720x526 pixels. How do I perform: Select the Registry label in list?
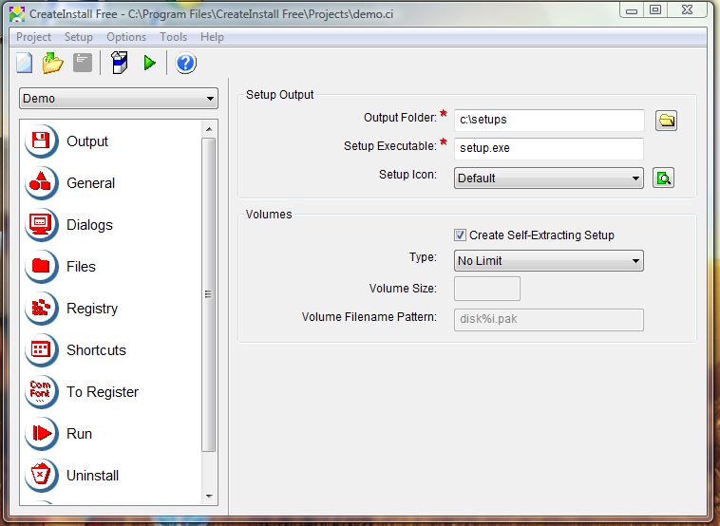click(92, 309)
